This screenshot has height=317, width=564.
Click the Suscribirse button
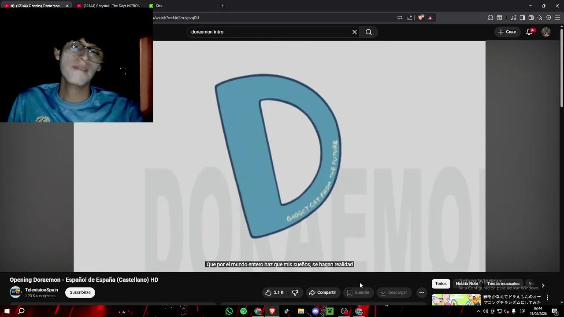80,292
